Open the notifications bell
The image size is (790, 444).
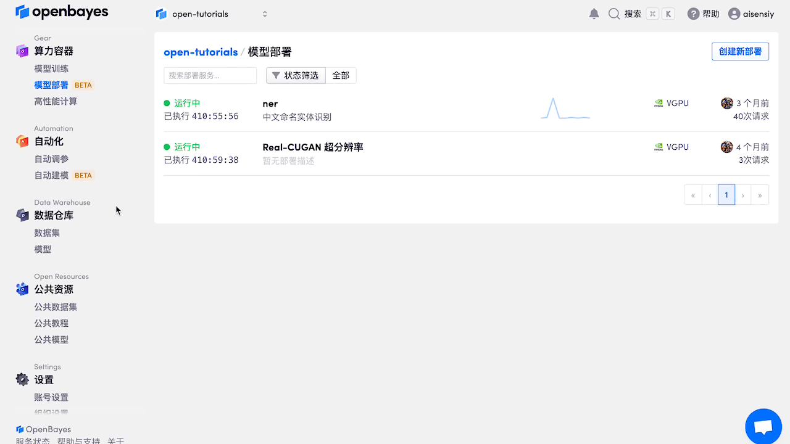point(594,14)
